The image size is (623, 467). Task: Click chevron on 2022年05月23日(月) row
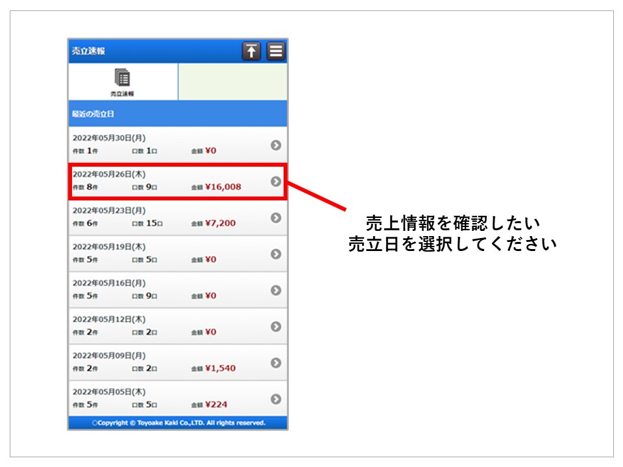tap(276, 218)
